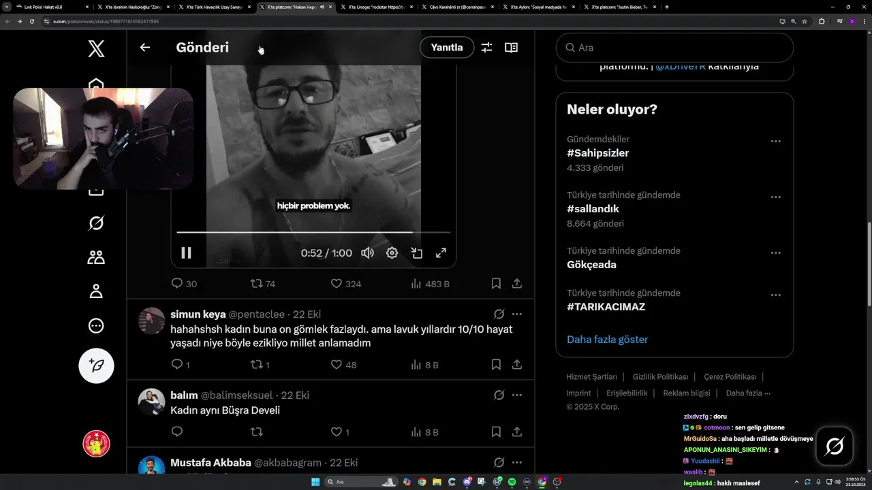Click the Yanıtla reply button
Viewport: 872px width, 490px height.
447,48
